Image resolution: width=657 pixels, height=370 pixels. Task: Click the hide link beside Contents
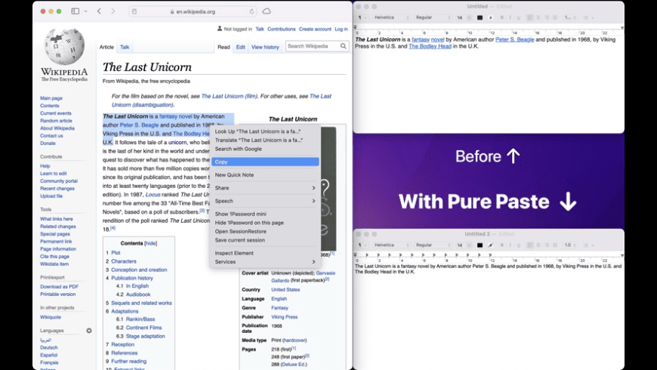tap(150, 243)
